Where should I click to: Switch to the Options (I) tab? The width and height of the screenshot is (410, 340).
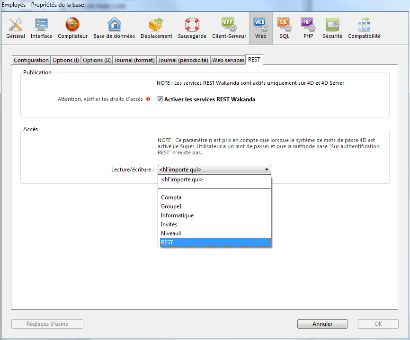[66, 60]
